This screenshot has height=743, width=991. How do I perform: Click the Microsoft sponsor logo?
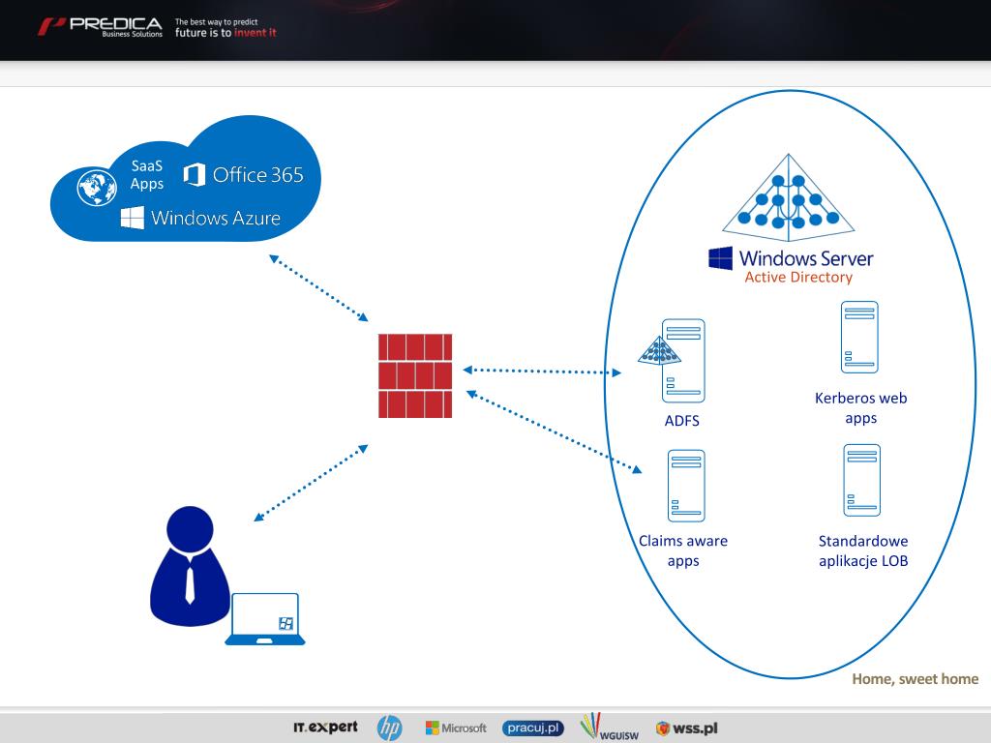click(x=456, y=728)
